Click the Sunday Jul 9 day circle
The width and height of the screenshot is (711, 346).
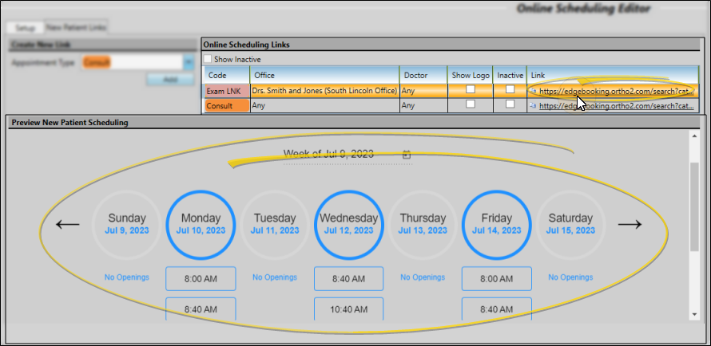[x=126, y=223]
